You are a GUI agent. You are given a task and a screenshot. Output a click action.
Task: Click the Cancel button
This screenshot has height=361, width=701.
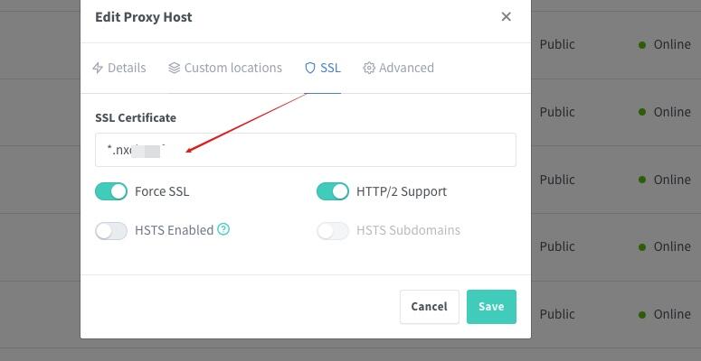[429, 307]
